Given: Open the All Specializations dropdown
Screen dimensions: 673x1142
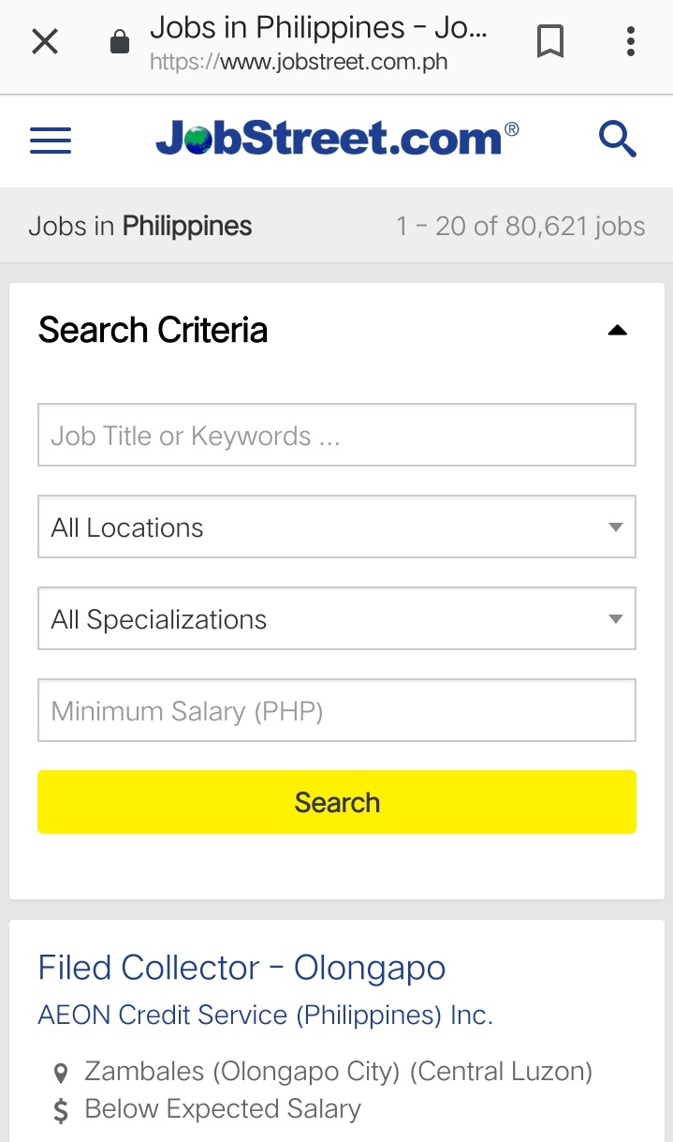Looking at the screenshot, I should 337,618.
